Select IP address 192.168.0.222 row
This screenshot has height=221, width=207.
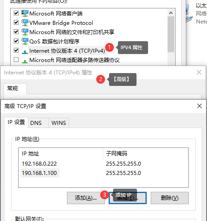39,163
